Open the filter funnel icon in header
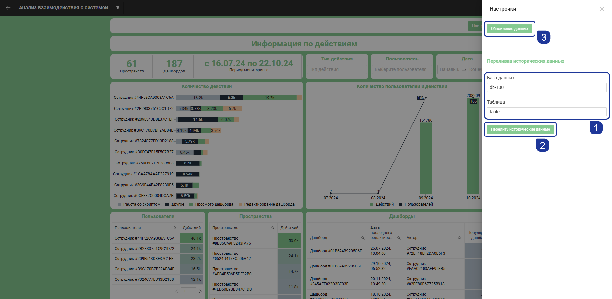This screenshot has height=299, width=612. (x=118, y=7)
